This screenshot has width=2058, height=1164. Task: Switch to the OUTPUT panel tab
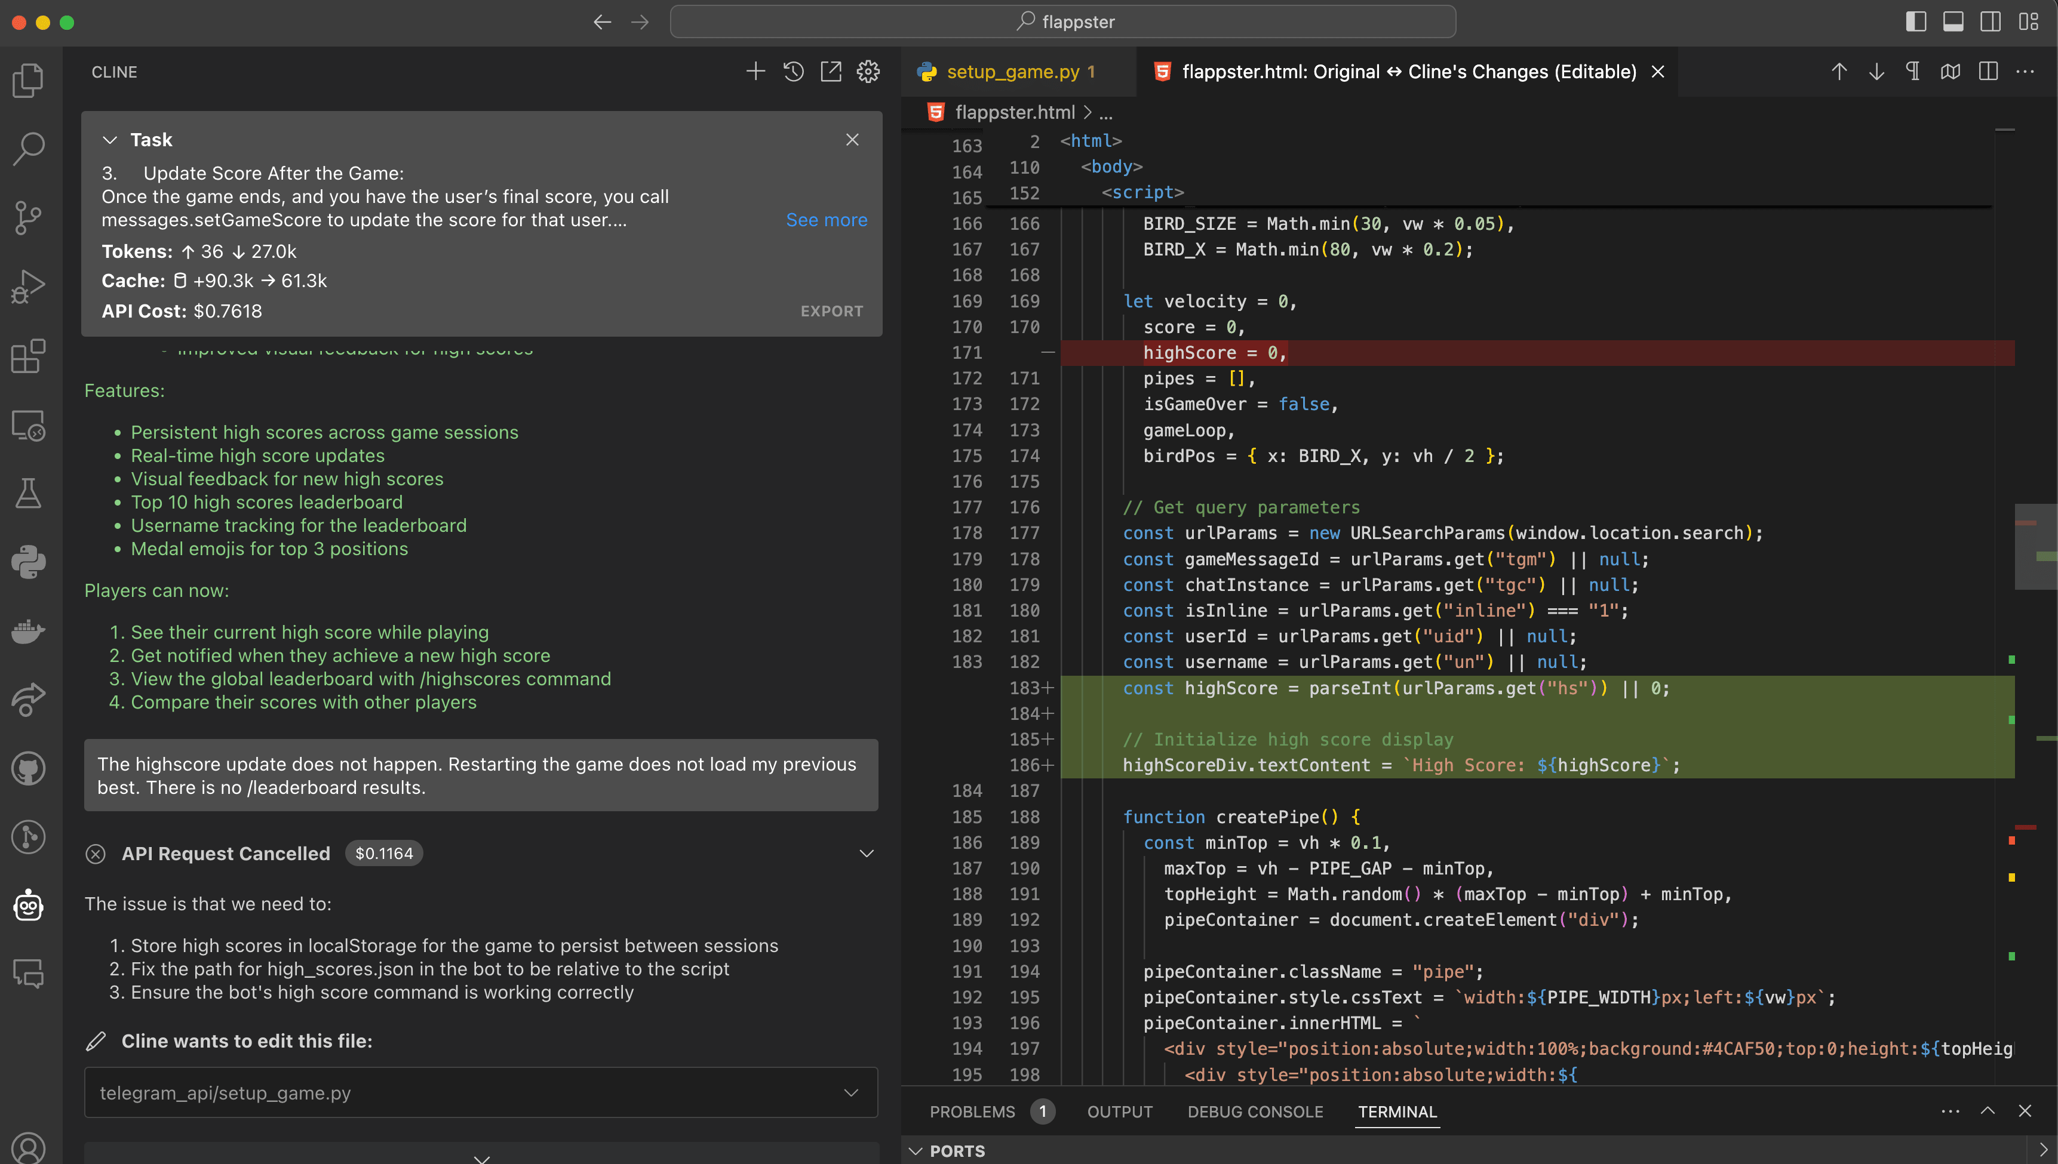pos(1120,1112)
